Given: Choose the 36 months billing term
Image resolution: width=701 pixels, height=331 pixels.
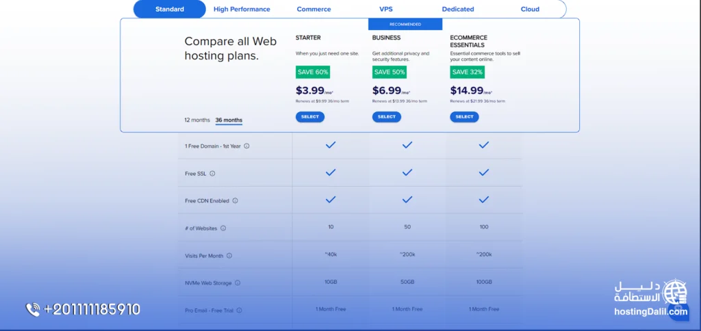Looking at the screenshot, I should 229,120.
